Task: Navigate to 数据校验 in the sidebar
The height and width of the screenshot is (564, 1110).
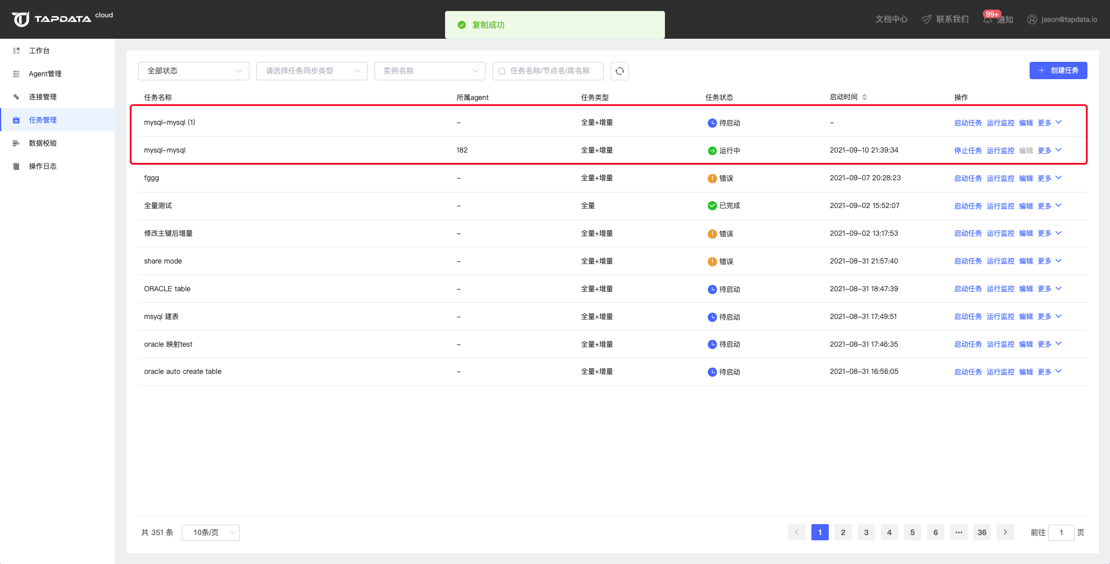Action: point(43,143)
